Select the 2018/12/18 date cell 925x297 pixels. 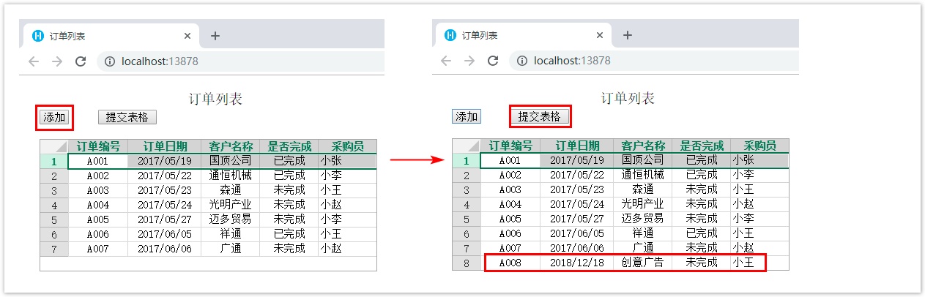click(x=576, y=263)
